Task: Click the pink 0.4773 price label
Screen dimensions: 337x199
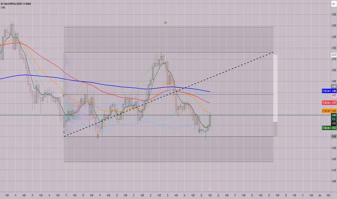Action: pos(334,95)
